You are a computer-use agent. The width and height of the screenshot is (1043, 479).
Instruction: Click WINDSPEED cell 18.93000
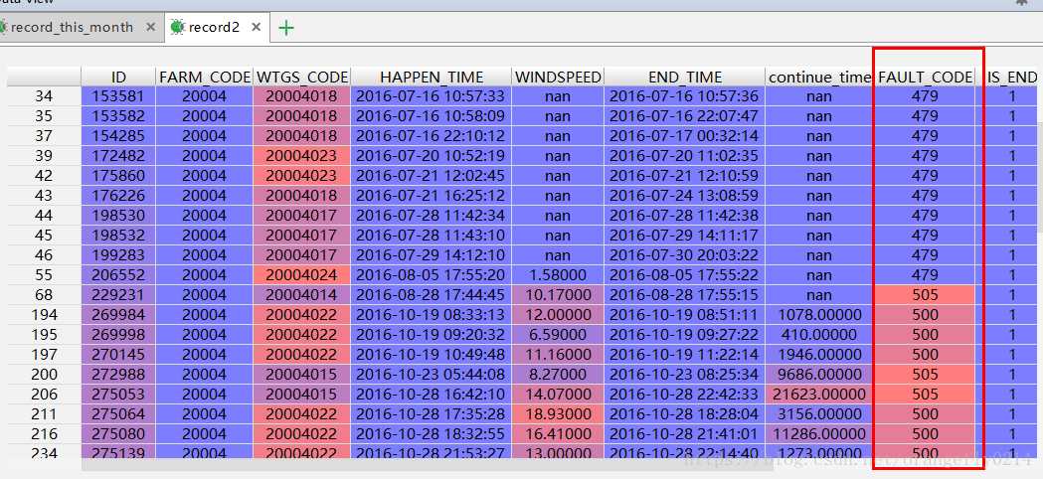tap(558, 413)
